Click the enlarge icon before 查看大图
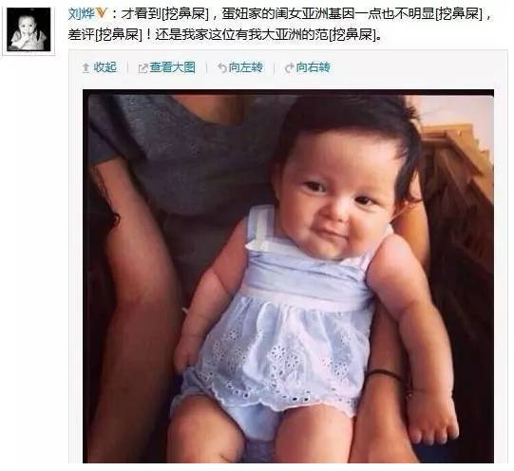The image size is (514, 471). pos(143,68)
